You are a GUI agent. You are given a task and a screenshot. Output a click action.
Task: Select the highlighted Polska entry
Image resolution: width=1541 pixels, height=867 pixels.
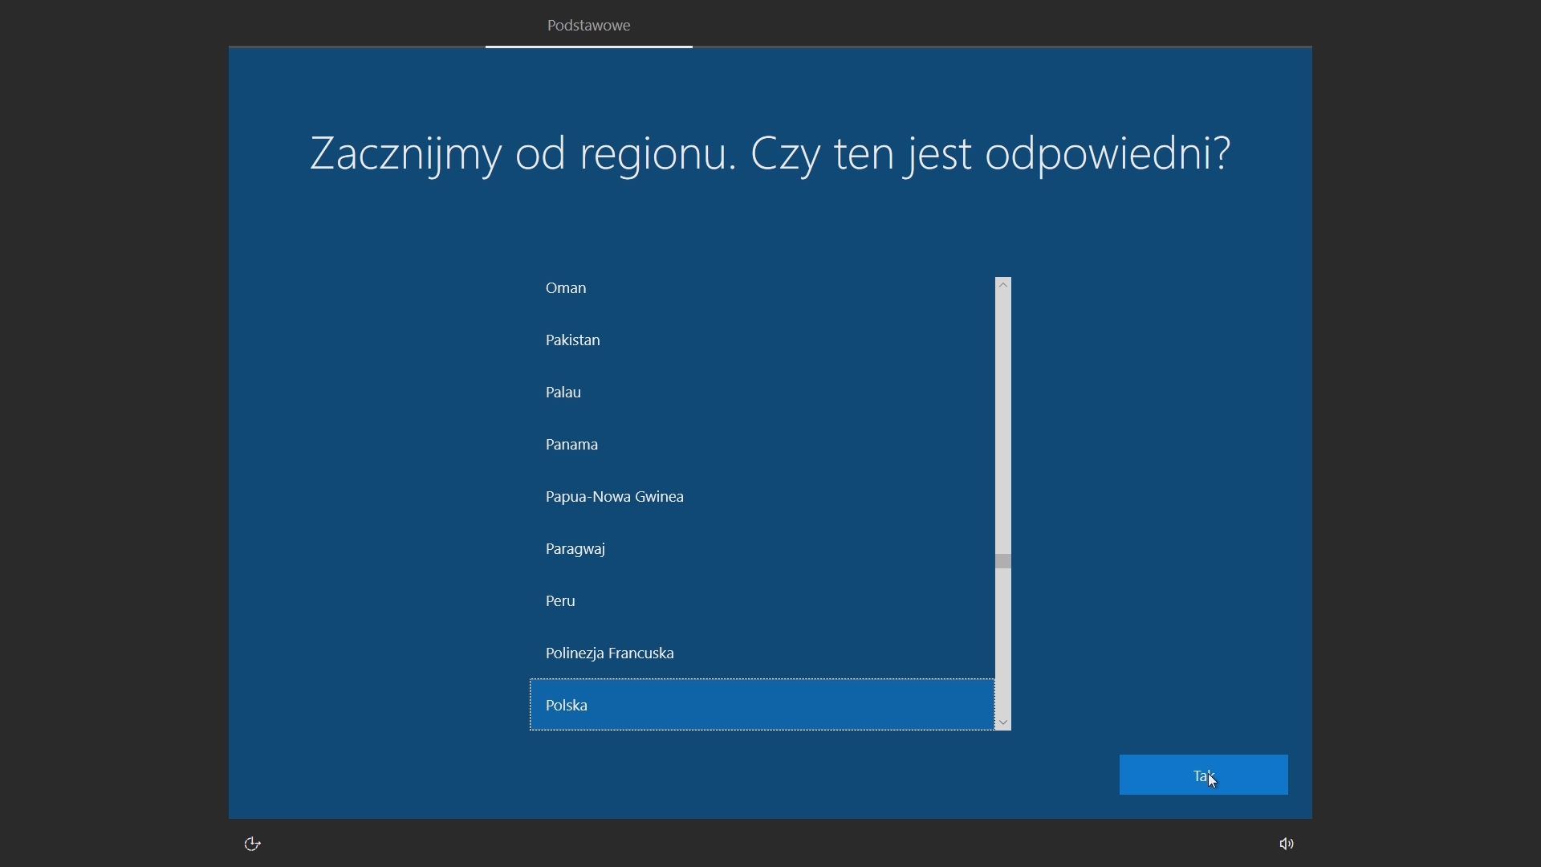click(762, 705)
